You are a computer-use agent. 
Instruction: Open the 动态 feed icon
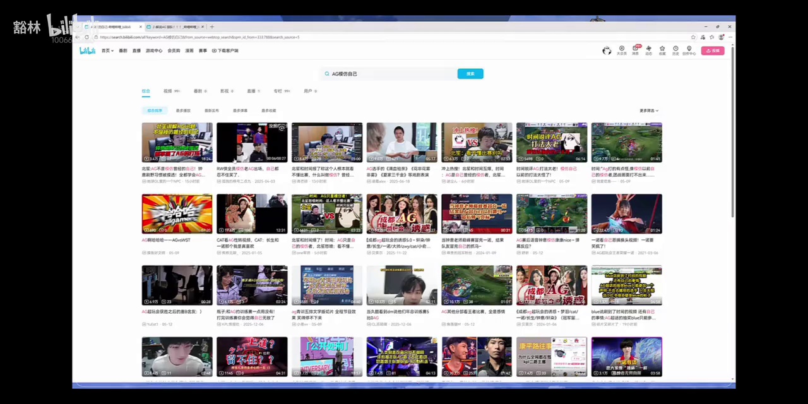click(x=649, y=50)
